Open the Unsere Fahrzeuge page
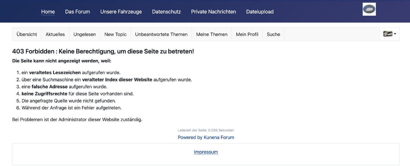 click(x=121, y=12)
